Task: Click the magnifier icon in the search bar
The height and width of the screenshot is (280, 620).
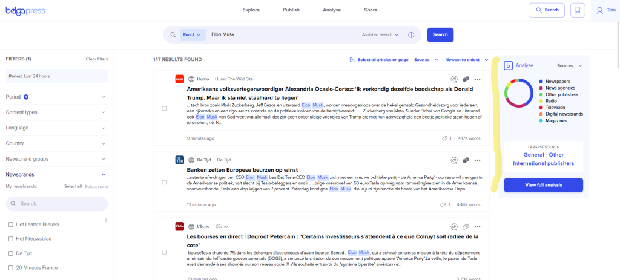Action: coord(173,34)
